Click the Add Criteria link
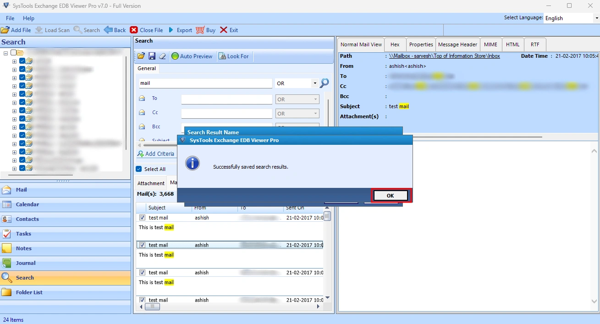The image size is (600, 324). click(156, 154)
